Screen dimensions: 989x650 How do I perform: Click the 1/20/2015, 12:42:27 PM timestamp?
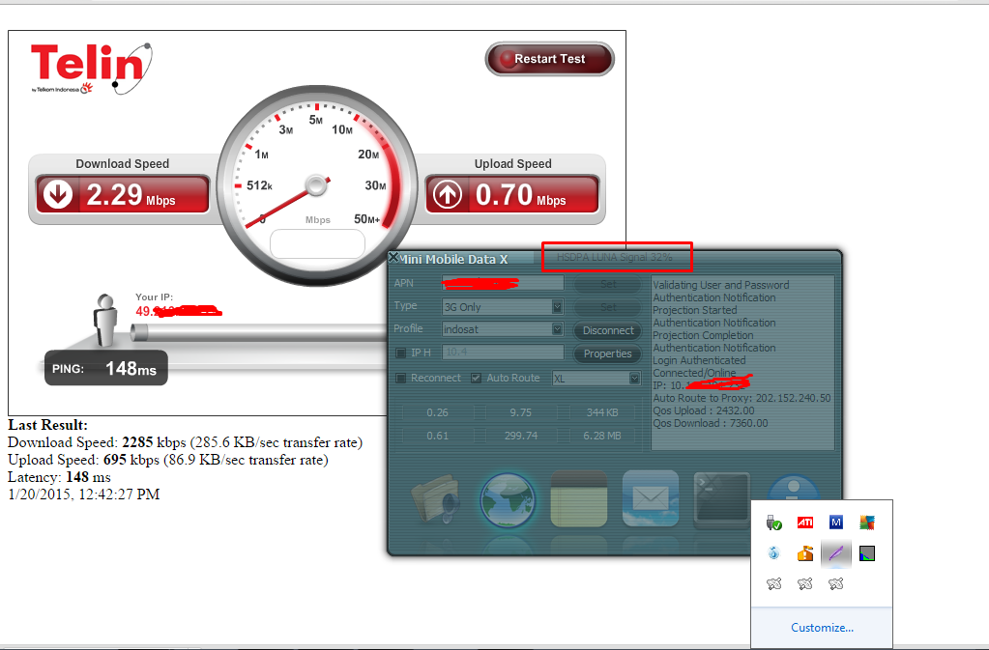(x=84, y=495)
